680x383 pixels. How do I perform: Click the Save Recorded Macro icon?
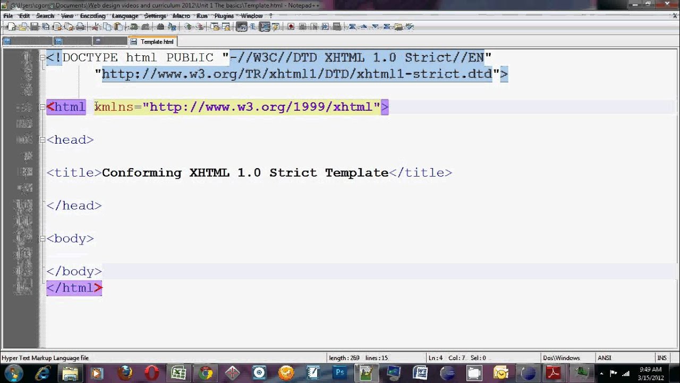click(336, 27)
